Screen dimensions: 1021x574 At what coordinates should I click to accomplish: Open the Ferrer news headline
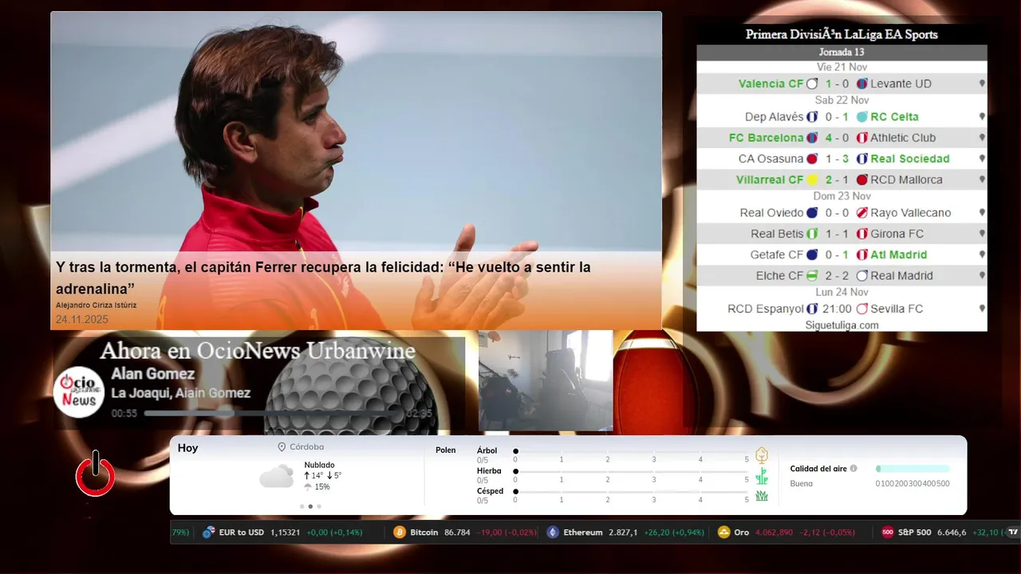click(323, 277)
